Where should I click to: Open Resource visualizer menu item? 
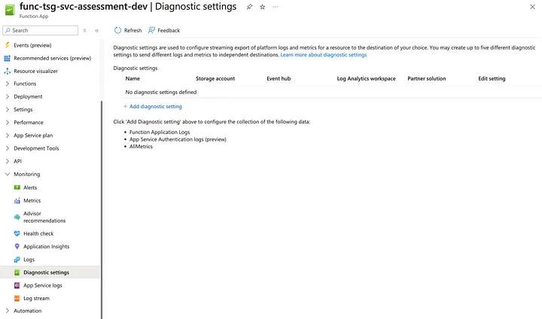pos(35,71)
